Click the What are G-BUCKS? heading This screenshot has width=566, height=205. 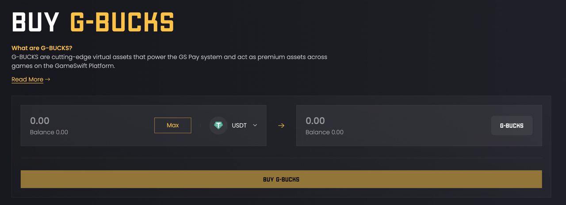click(x=42, y=48)
